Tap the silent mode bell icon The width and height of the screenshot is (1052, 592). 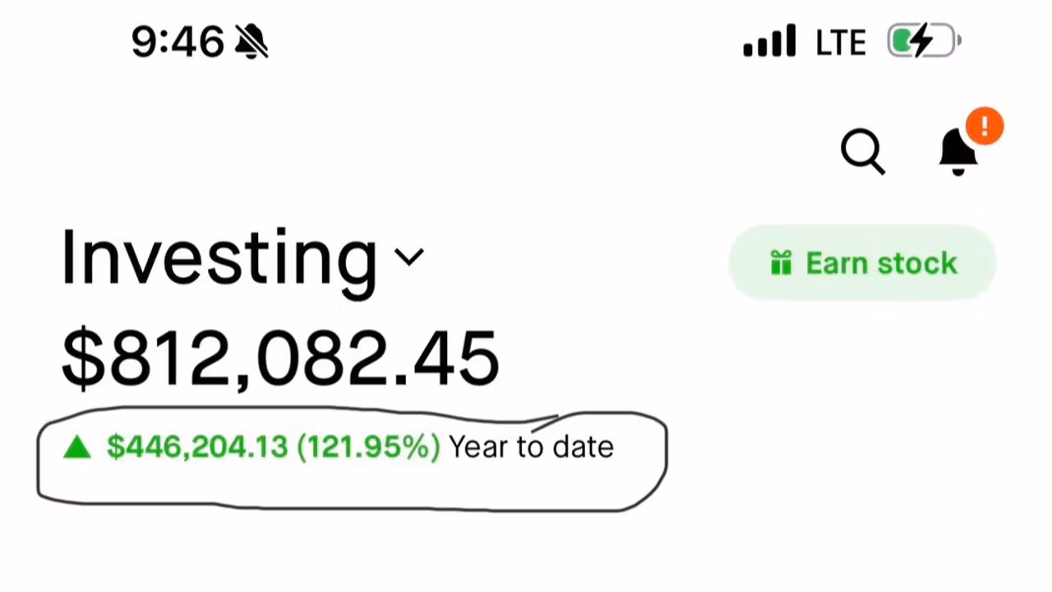pos(251,41)
